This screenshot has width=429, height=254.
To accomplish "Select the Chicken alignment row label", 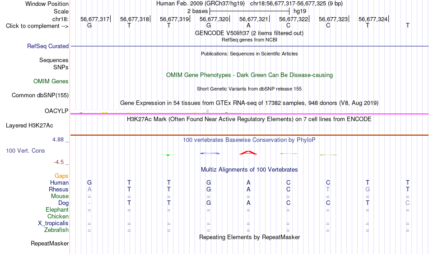I will (x=58, y=216).
